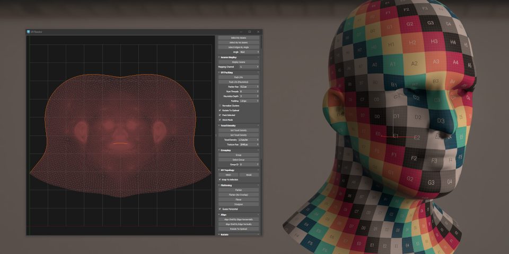Uncheck the Pack Selected option

(x=220, y=115)
